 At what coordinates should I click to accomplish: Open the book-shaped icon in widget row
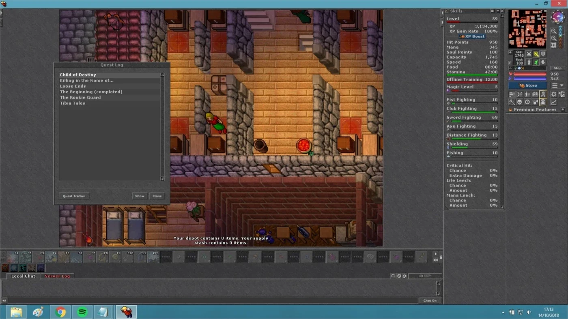(x=535, y=94)
